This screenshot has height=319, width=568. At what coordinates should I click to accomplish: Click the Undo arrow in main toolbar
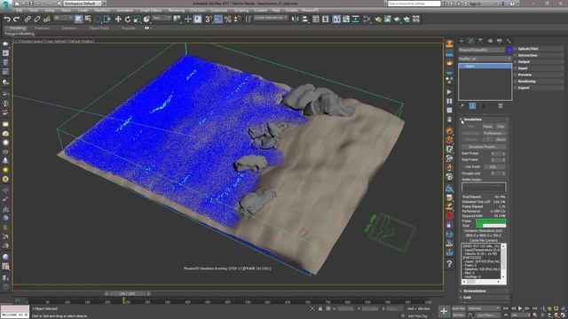click(x=7, y=19)
